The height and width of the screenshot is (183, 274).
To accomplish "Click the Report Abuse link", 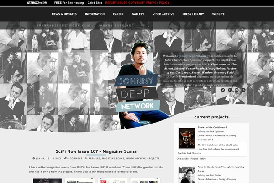I will pos(116,3).
